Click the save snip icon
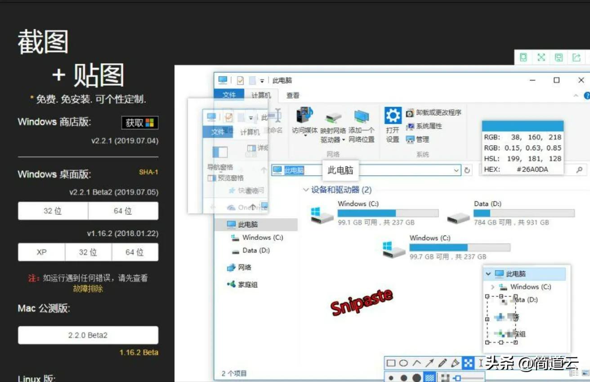This screenshot has height=382, width=590. pyautogui.click(x=559, y=57)
